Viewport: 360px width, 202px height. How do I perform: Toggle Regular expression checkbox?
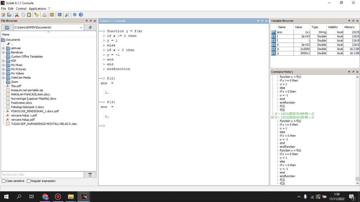coord(28,181)
